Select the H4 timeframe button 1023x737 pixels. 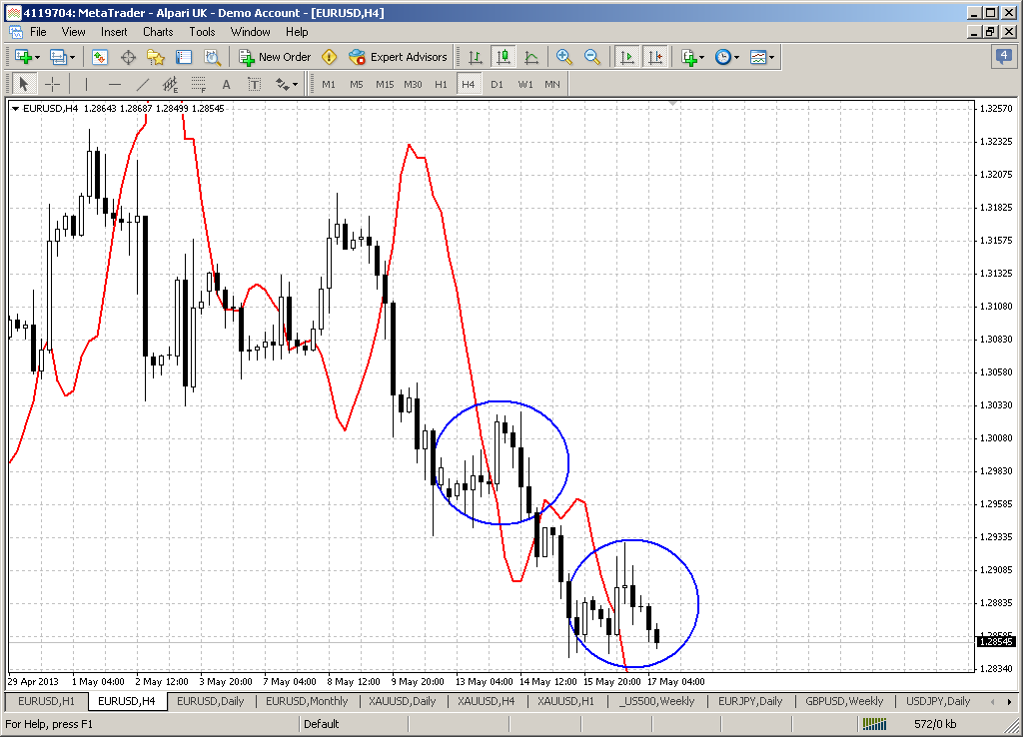469,84
